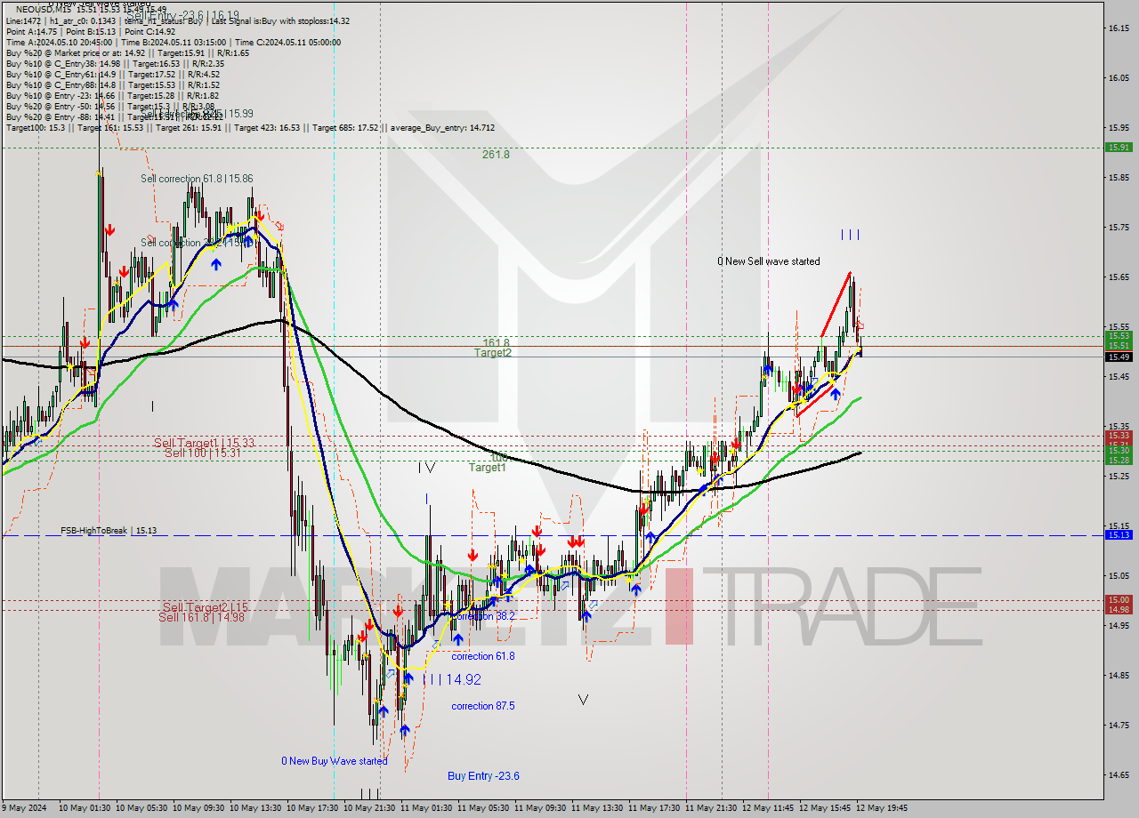Click the '11 May 01:30' time label
The image size is (1139, 818).
428,808
